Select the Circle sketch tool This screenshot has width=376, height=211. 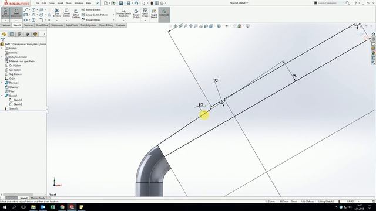coord(33,10)
